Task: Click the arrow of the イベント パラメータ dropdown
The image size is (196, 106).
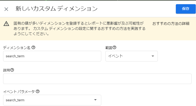Action: coord(96,100)
